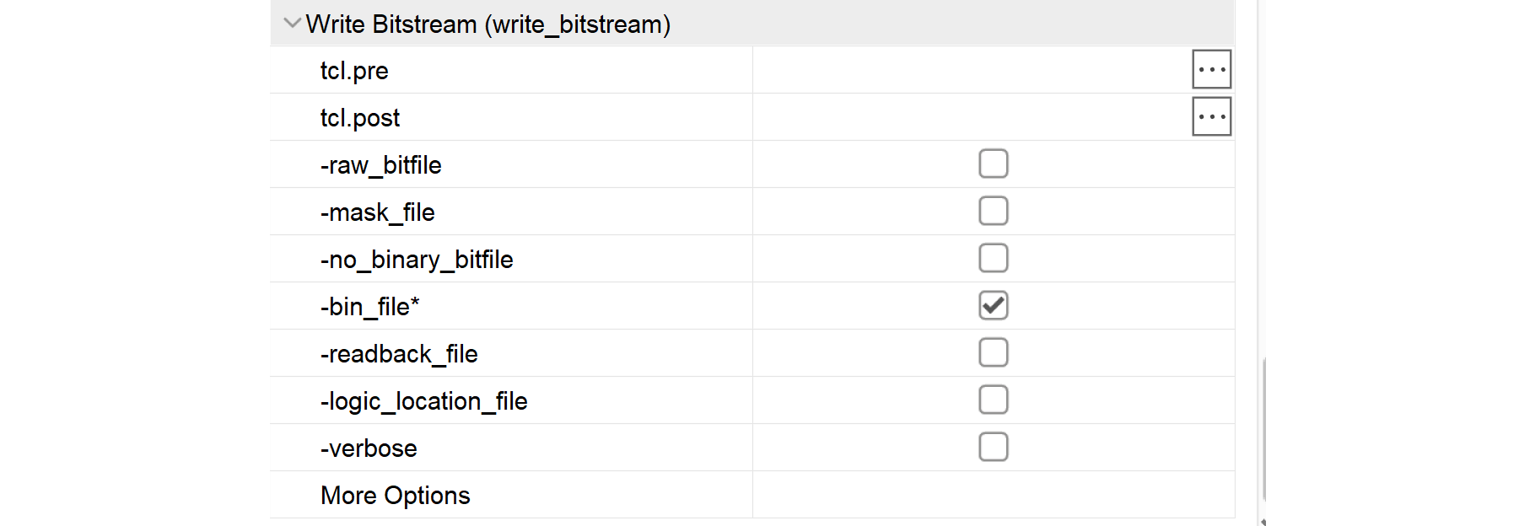Tick the -readback_file checkbox
Viewport: 1519px width, 526px height.
click(x=993, y=353)
